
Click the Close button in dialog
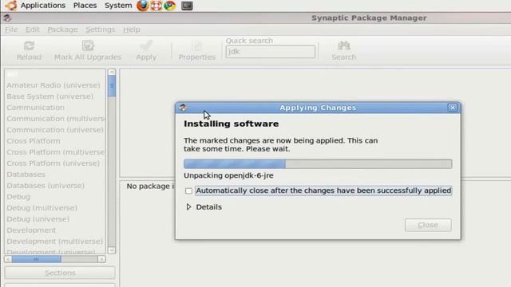point(428,225)
